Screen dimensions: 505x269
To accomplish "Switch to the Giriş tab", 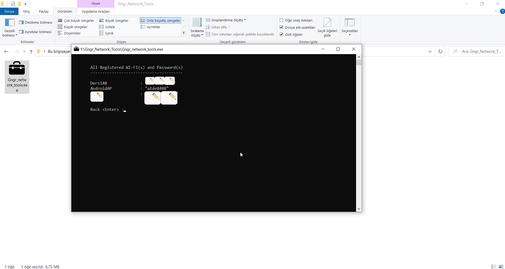I will (26, 11).
